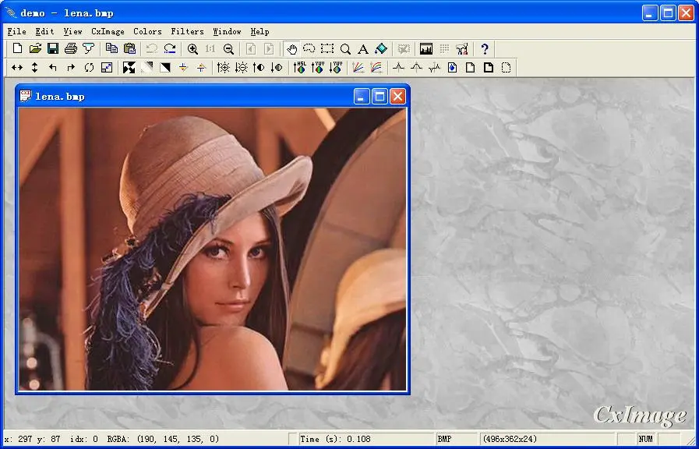
Task: Print the image using the printer icon
Action: pos(71,48)
